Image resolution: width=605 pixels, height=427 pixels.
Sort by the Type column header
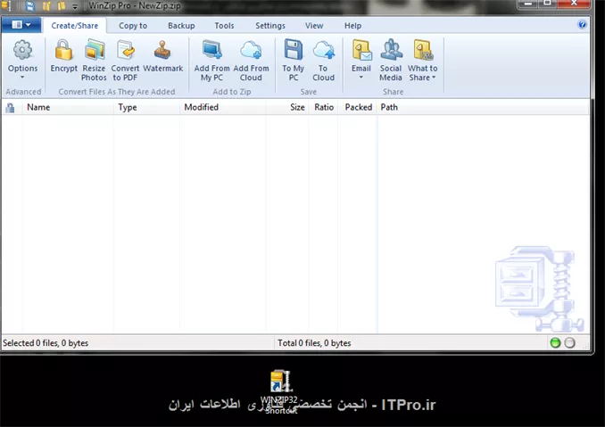point(146,107)
